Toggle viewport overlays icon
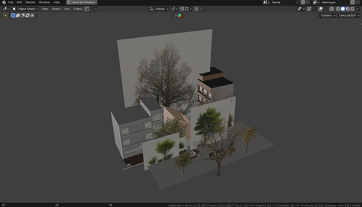This screenshot has width=362, height=207. [x=321, y=9]
